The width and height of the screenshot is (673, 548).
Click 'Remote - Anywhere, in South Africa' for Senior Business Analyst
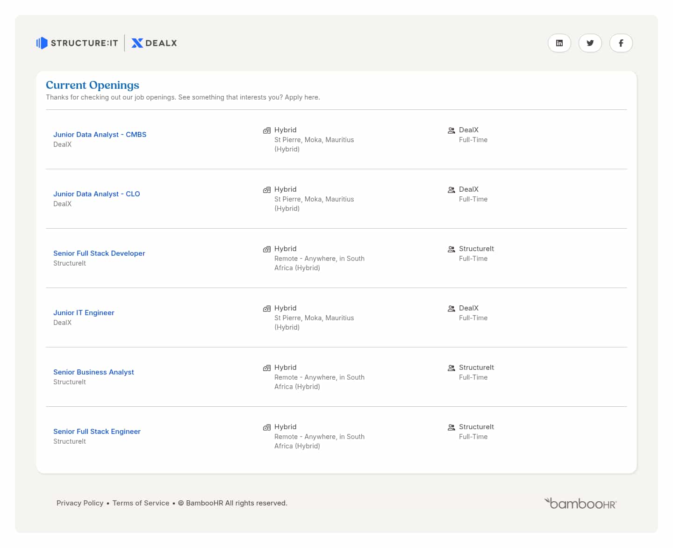(x=319, y=382)
